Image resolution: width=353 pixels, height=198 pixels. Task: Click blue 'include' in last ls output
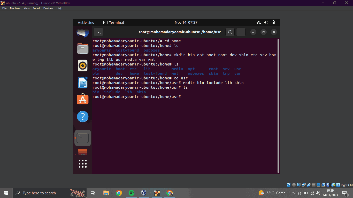pos(112,92)
